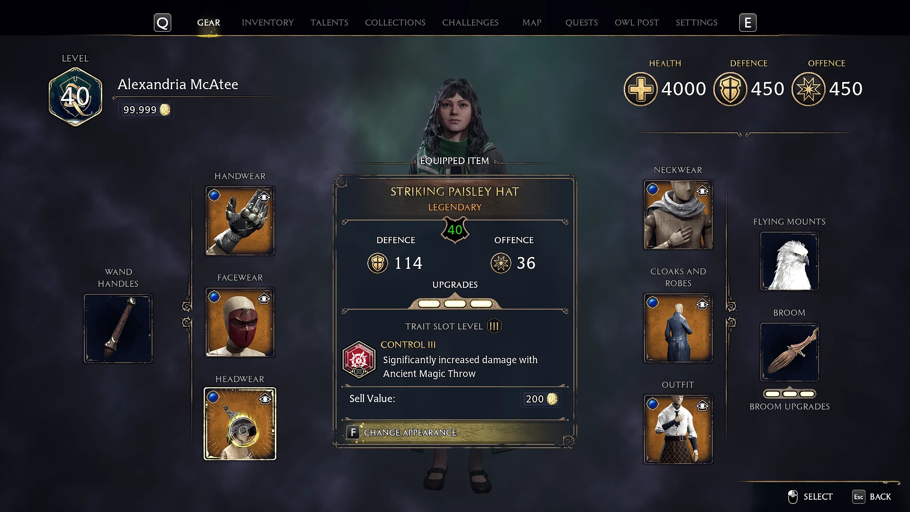Switch to the Inventory tab
Viewport: 910px width, 512px height.
click(268, 22)
